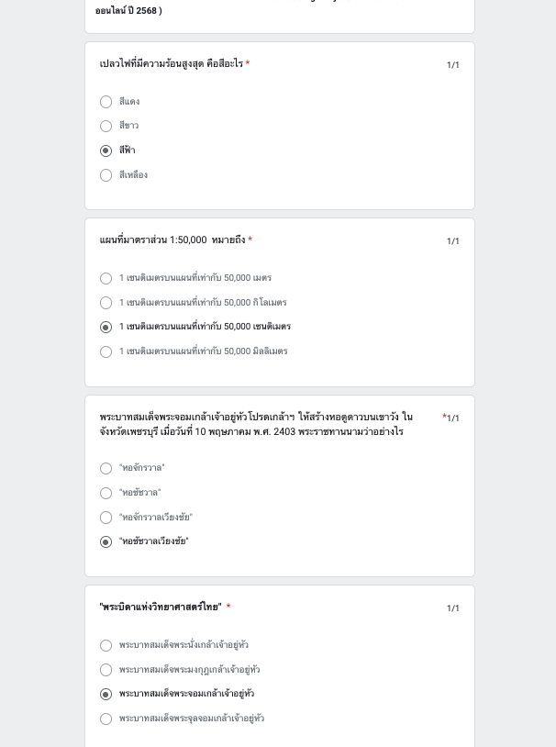Pick the 50,000 เซนติเมตร answer
This screenshot has width=556, height=747.
tap(106, 327)
